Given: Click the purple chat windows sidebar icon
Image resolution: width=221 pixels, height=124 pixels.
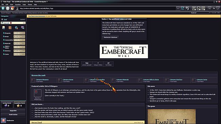Looking at the screenshot, I should [22, 27].
